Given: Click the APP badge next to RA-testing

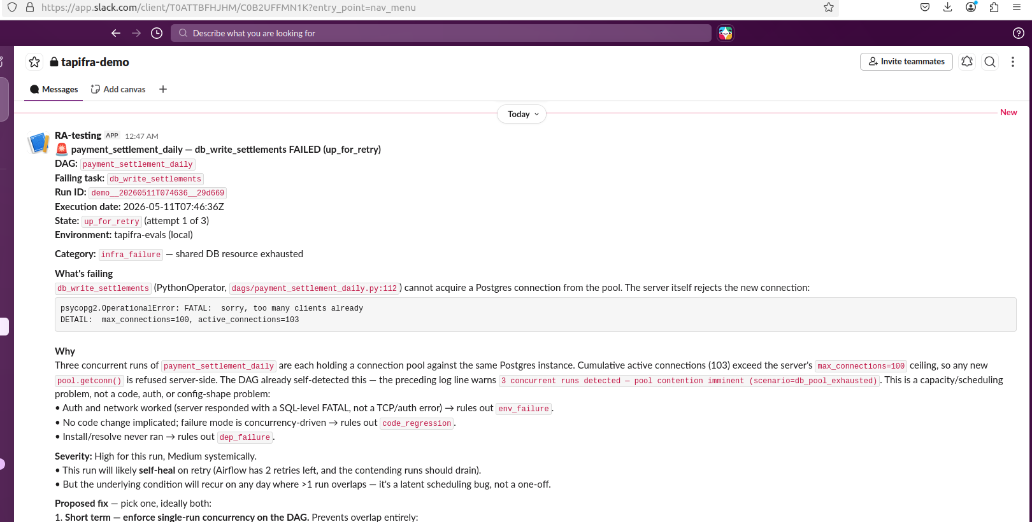Looking at the screenshot, I should pyautogui.click(x=112, y=136).
